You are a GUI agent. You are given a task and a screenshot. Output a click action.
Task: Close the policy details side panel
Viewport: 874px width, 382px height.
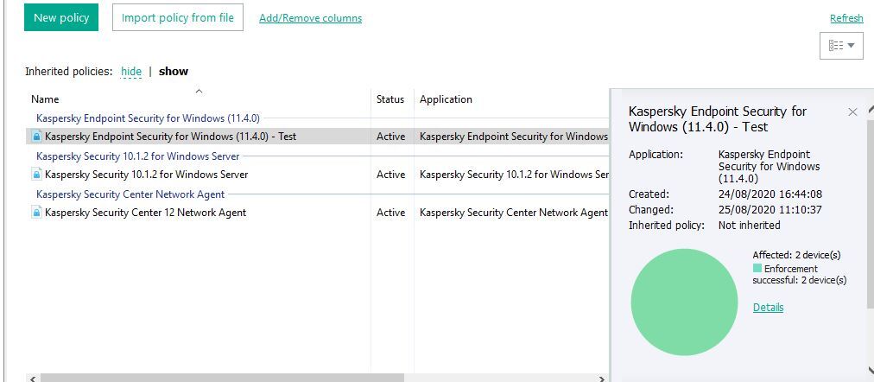pyautogui.click(x=852, y=112)
